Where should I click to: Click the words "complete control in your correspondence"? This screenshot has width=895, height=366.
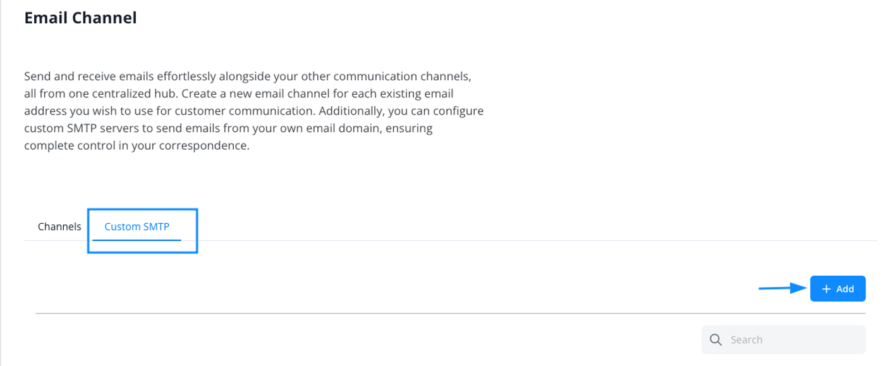(137, 145)
